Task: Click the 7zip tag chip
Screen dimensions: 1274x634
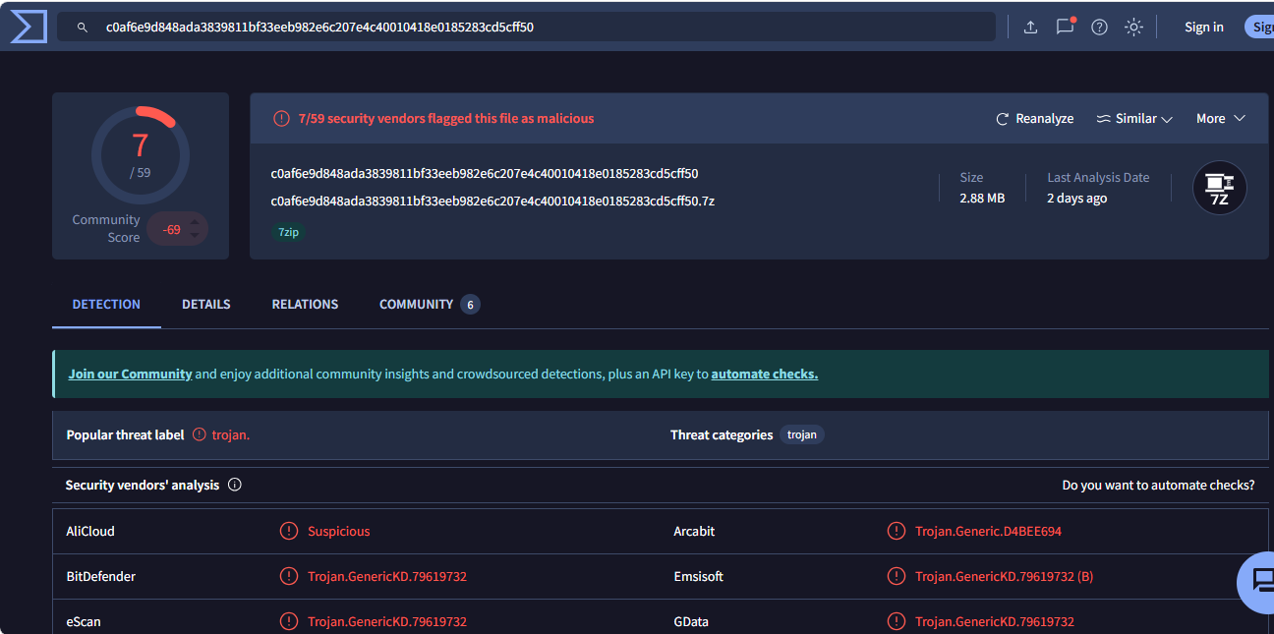Action: pos(288,233)
